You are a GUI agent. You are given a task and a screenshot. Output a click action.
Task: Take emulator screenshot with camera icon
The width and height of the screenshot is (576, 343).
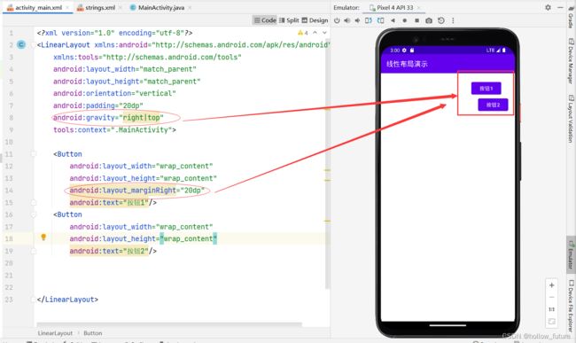coord(429,20)
